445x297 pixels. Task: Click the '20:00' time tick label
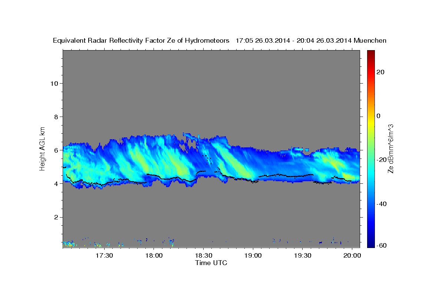click(x=352, y=256)
